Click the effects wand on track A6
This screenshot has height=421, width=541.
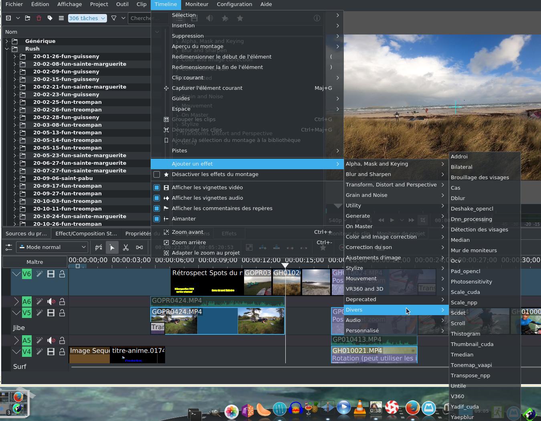pos(39,302)
